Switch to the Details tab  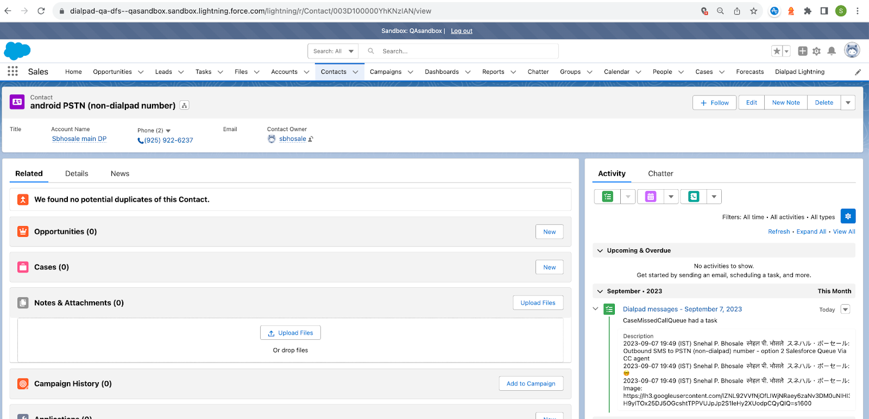coord(77,173)
